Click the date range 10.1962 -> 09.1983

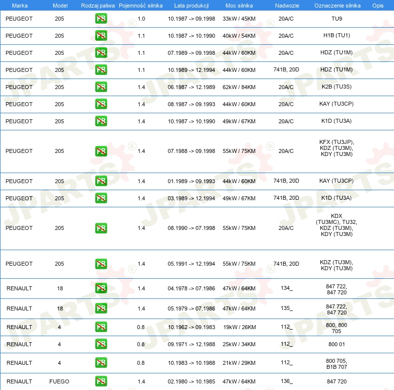(191, 327)
